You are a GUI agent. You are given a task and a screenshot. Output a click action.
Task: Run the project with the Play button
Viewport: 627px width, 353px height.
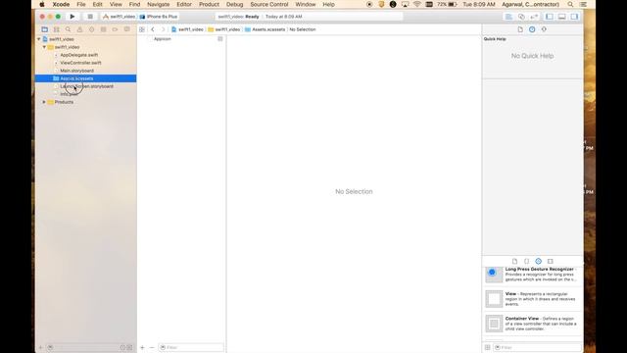click(72, 17)
